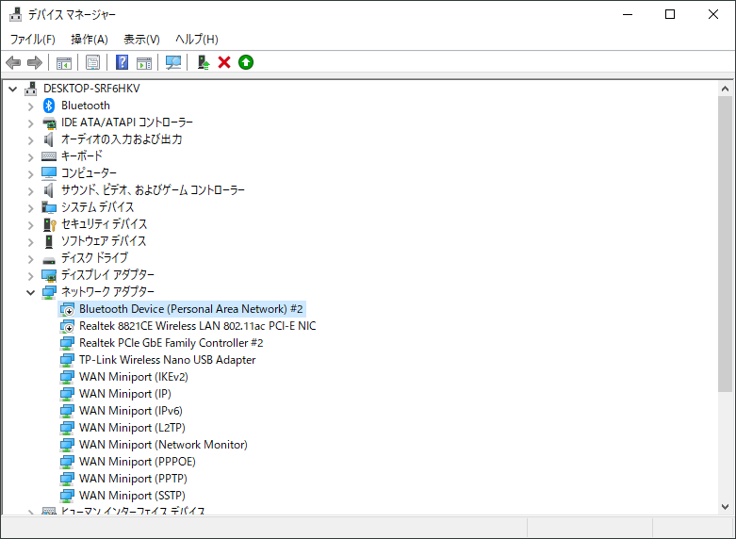Screen dimensions: 736x539
Task: Click the action pane toolbar icon
Action: point(144,62)
